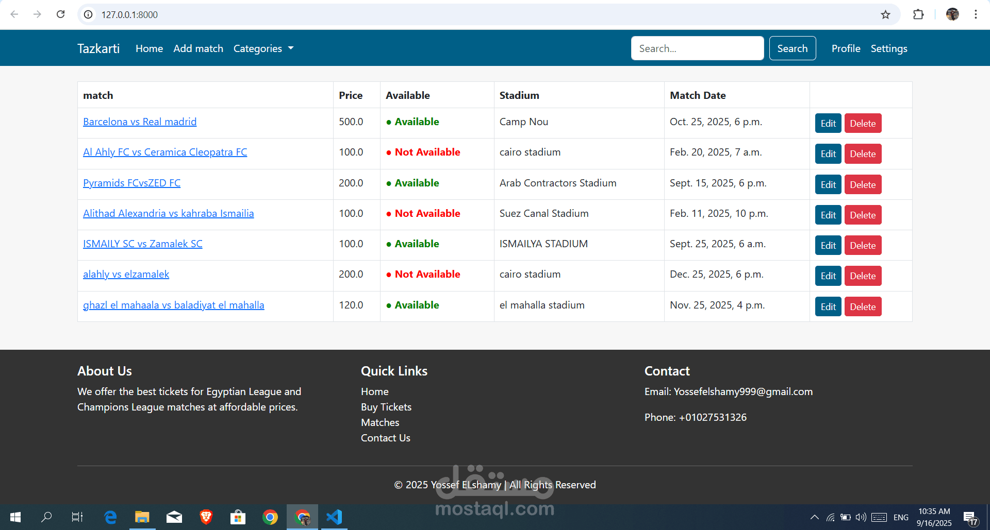This screenshot has height=530, width=990.
Task: Click the speaker icon in the system tray
Action: click(861, 517)
